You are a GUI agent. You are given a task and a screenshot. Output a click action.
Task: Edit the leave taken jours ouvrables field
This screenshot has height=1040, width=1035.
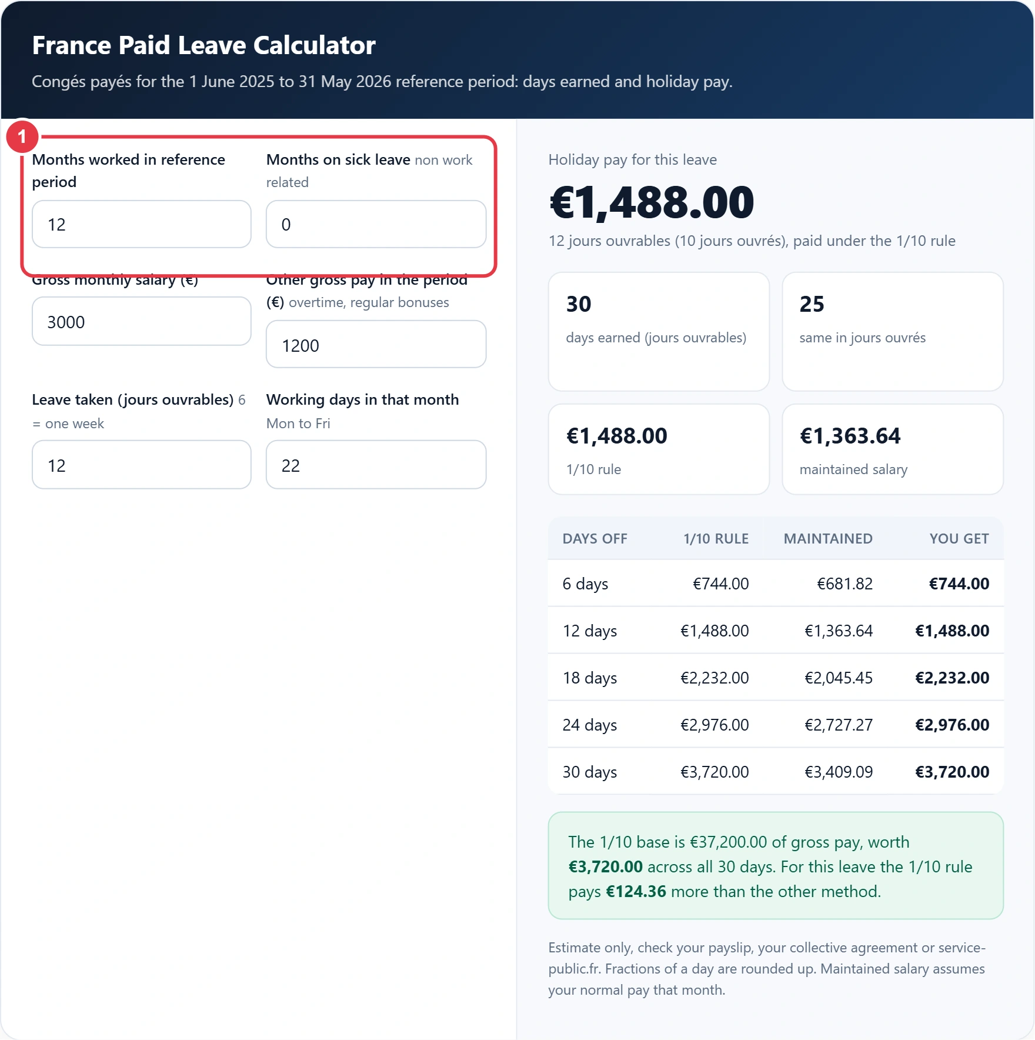click(141, 465)
